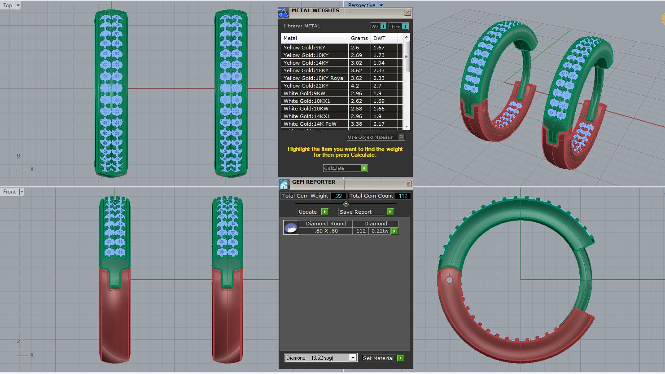
Task: Click the metal list scroll-up arrow
Action: [406, 37]
